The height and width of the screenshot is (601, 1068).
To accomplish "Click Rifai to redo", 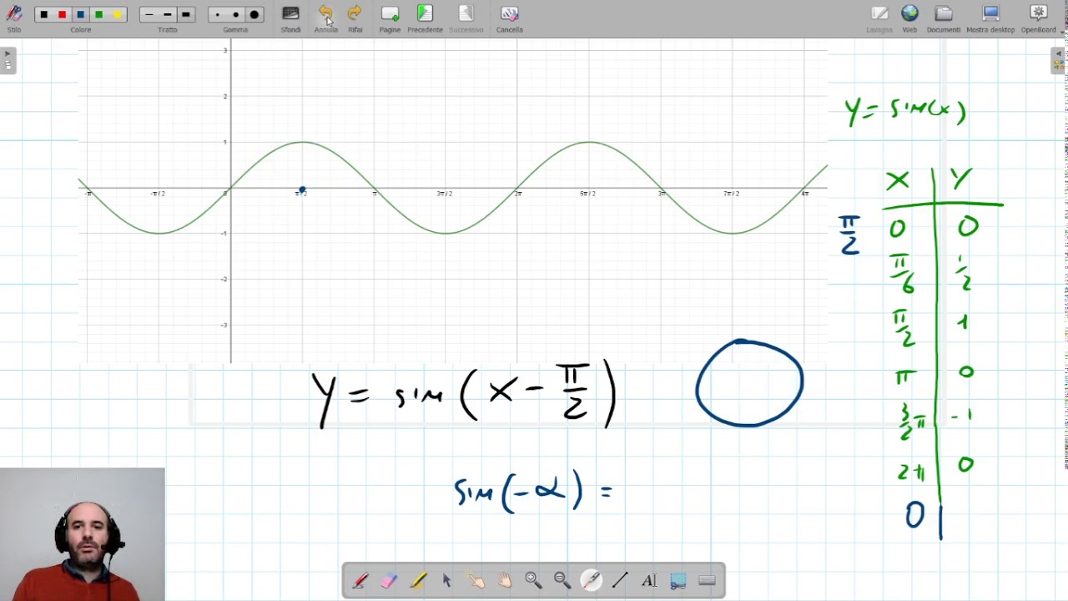I will [x=355, y=18].
